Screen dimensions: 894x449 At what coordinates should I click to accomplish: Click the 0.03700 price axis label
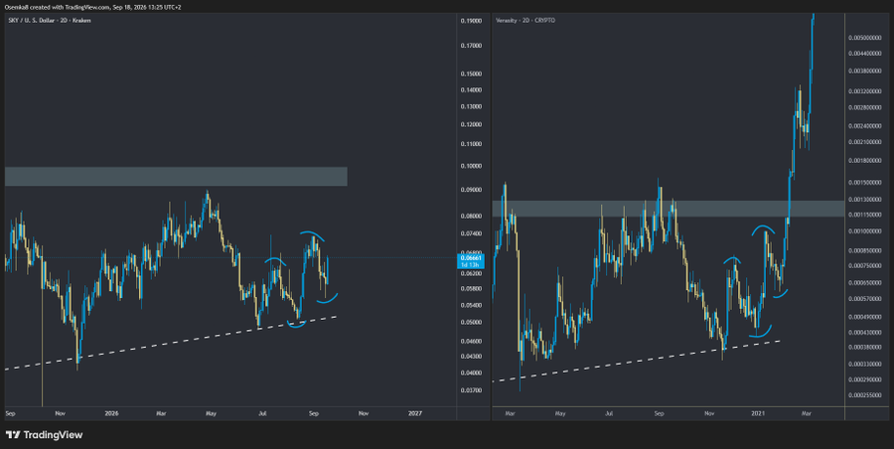[x=471, y=390]
